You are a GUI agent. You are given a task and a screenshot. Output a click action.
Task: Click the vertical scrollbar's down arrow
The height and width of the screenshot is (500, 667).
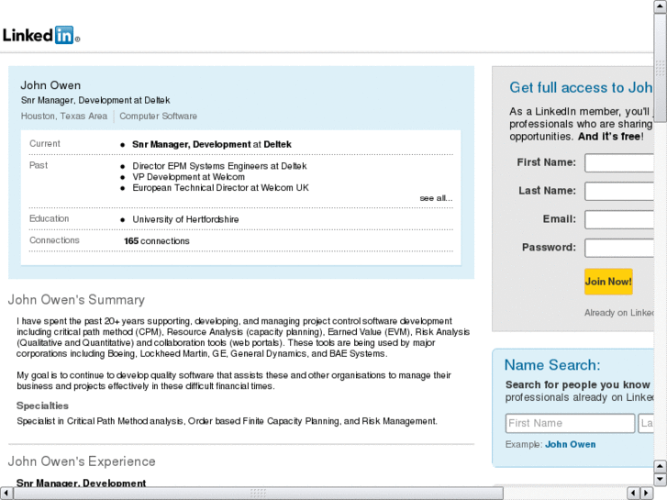661,479
